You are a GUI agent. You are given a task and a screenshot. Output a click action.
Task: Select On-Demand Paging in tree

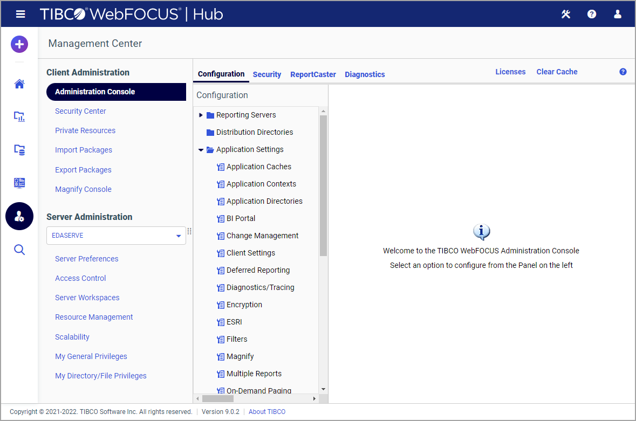coord(259,391)
